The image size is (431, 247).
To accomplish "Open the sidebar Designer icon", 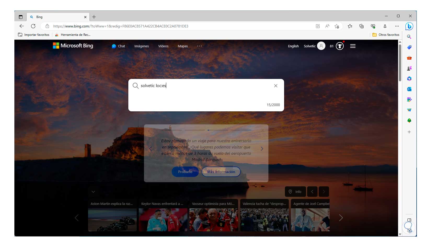I will pos(409,100).
